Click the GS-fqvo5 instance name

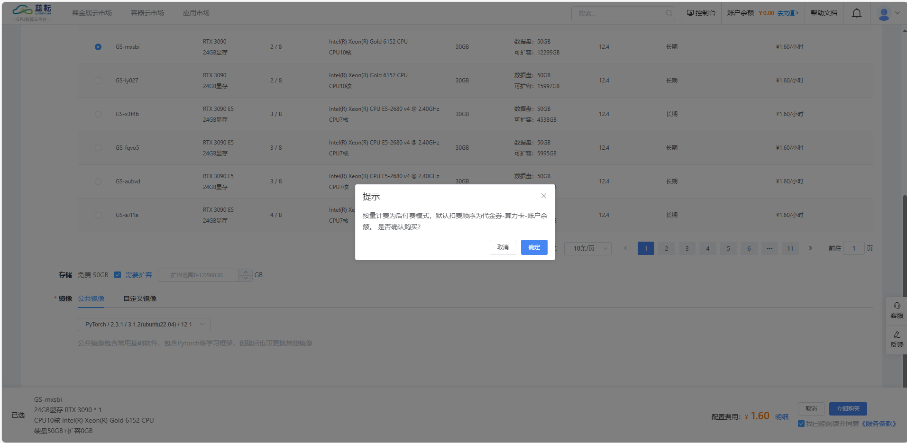(x=128, y=148)
